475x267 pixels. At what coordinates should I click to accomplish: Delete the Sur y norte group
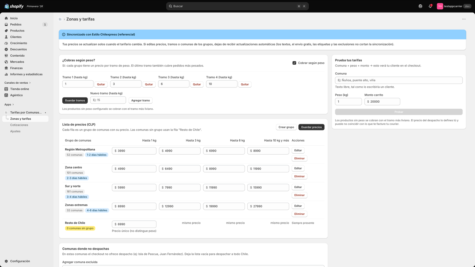(x=300, y=195)
